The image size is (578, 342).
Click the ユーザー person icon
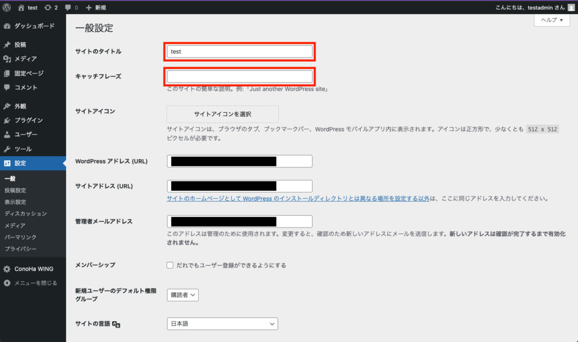[7, 134]
